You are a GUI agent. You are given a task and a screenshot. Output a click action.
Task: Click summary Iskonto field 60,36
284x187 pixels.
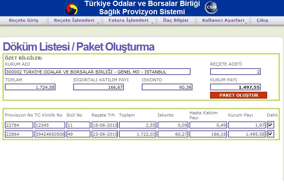167,87
